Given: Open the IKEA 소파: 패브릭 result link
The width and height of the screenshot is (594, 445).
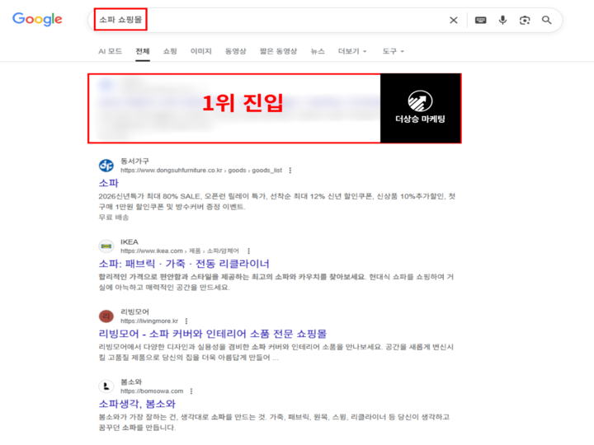Looking at the screenshot, I should 184,264.
